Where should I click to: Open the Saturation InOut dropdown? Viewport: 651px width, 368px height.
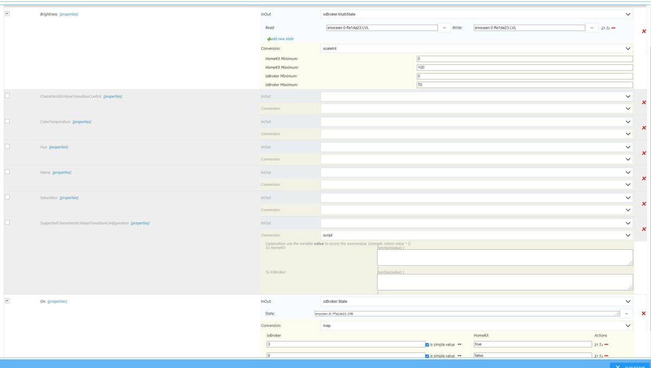click(x=477, y=198)
